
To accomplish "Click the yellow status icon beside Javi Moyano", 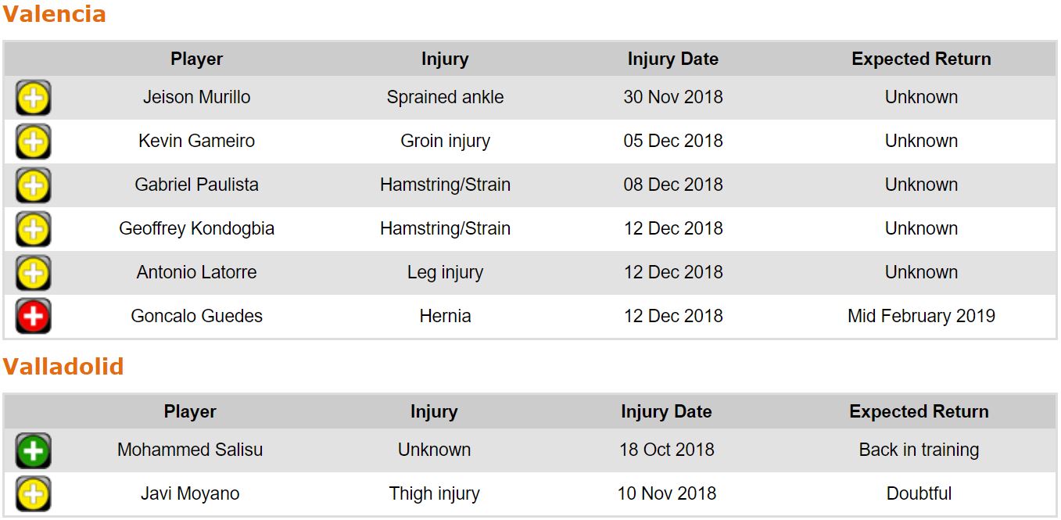I will (x=33, y=494).
